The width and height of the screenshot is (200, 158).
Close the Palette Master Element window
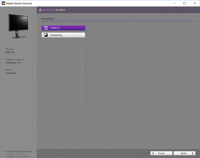tap(195, 3)
